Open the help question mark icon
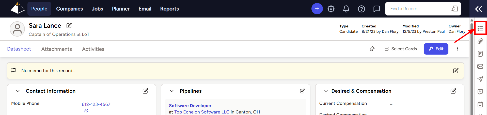The image size is (487, 115). pos(362,9)
